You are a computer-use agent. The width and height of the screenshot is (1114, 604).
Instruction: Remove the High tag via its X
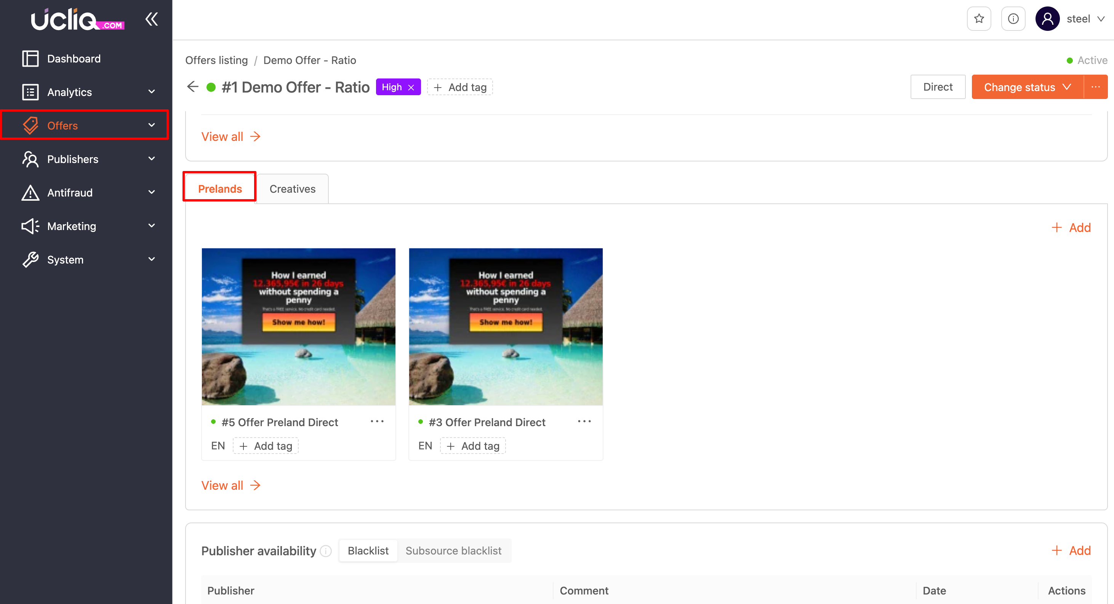point(411,87)
